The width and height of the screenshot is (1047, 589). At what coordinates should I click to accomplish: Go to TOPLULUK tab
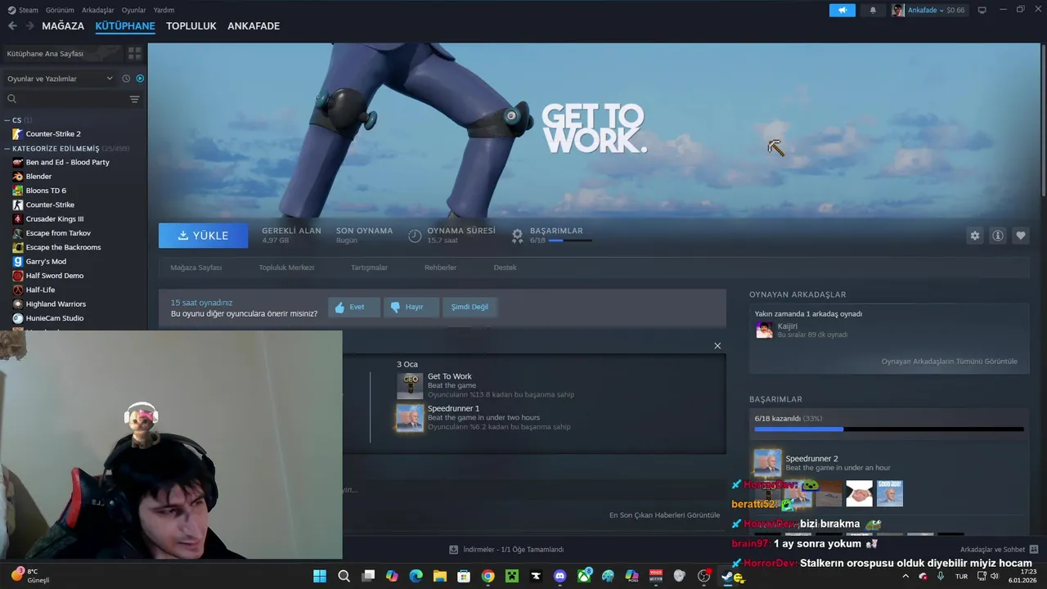[x=191, y=26]
